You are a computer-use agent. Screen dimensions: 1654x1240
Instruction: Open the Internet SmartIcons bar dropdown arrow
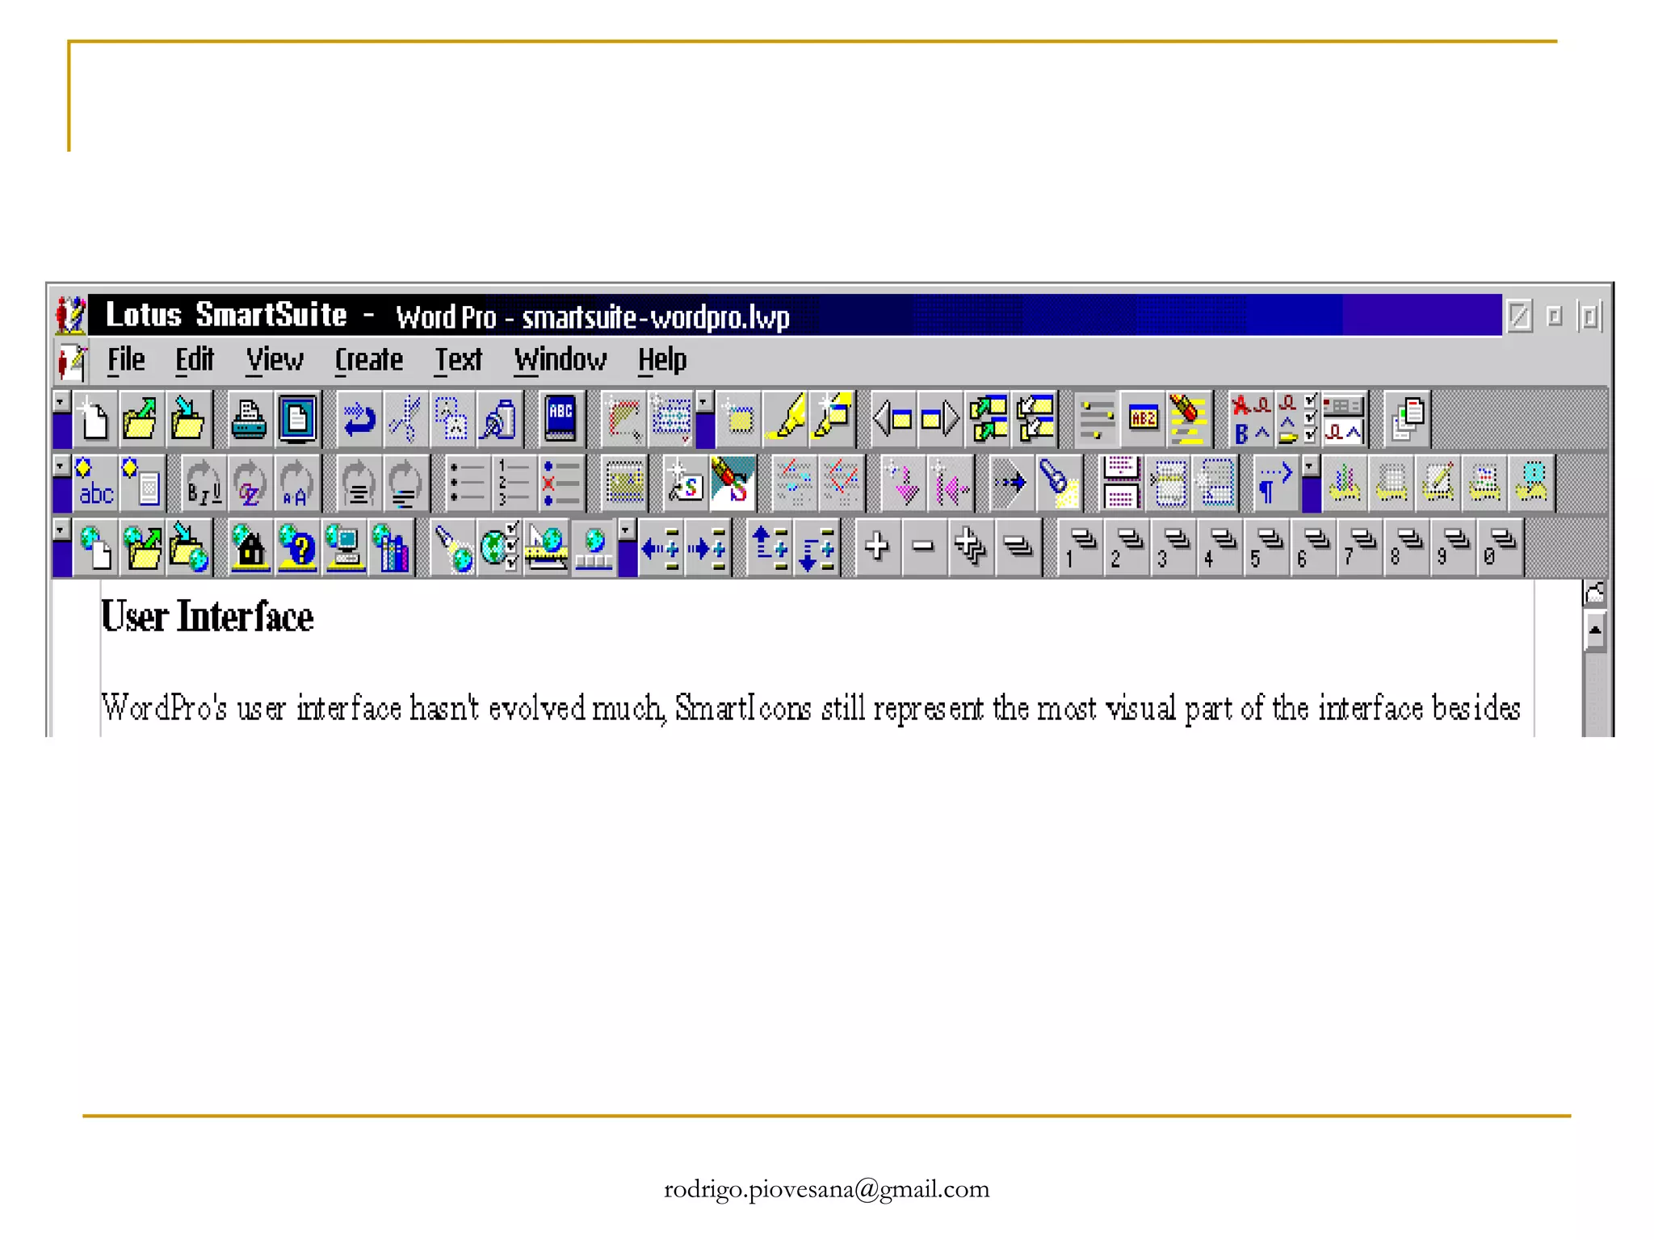(61, 530)
